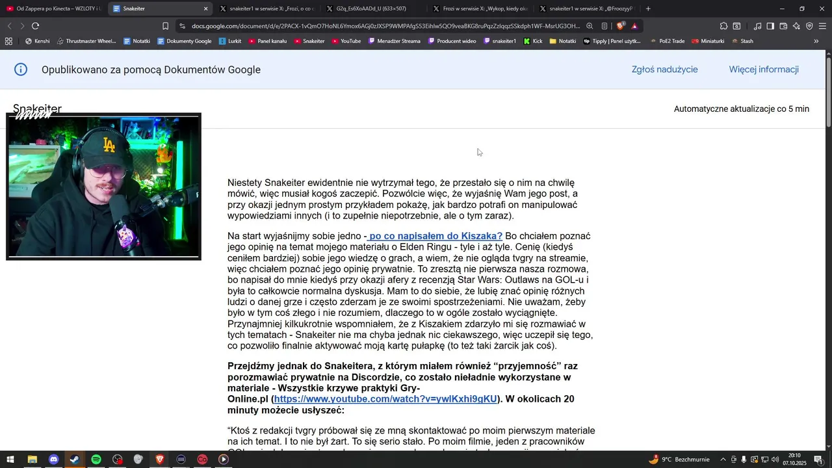
Task: Click the info circle icon in Google banner
Action: pos(21,70)
